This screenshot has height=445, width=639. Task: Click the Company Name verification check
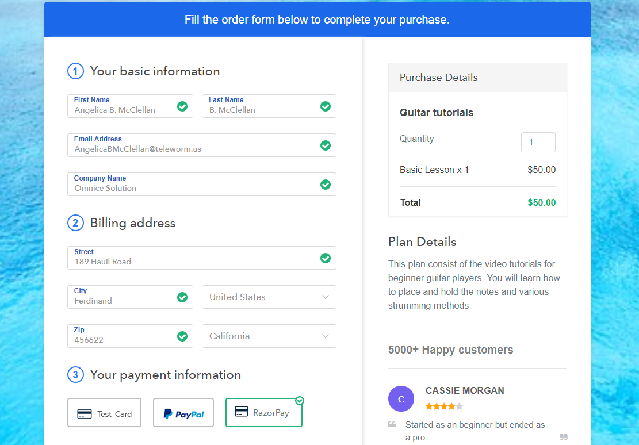click(326, 185)
